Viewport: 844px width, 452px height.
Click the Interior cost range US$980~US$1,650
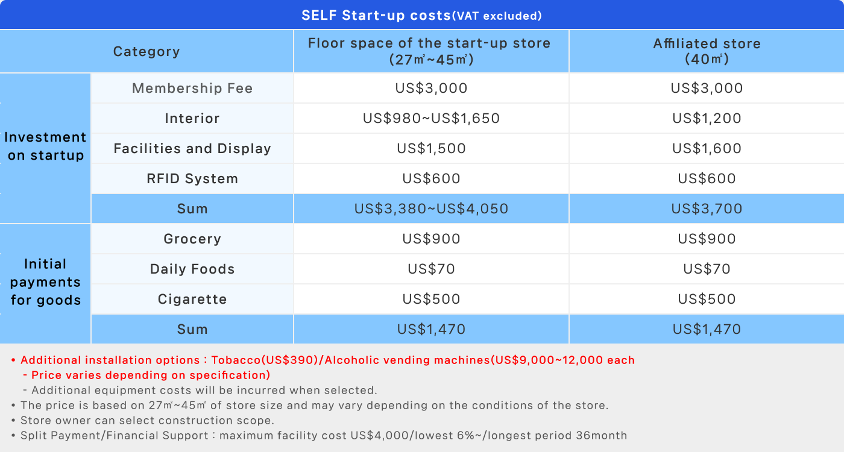click(432, 118)
